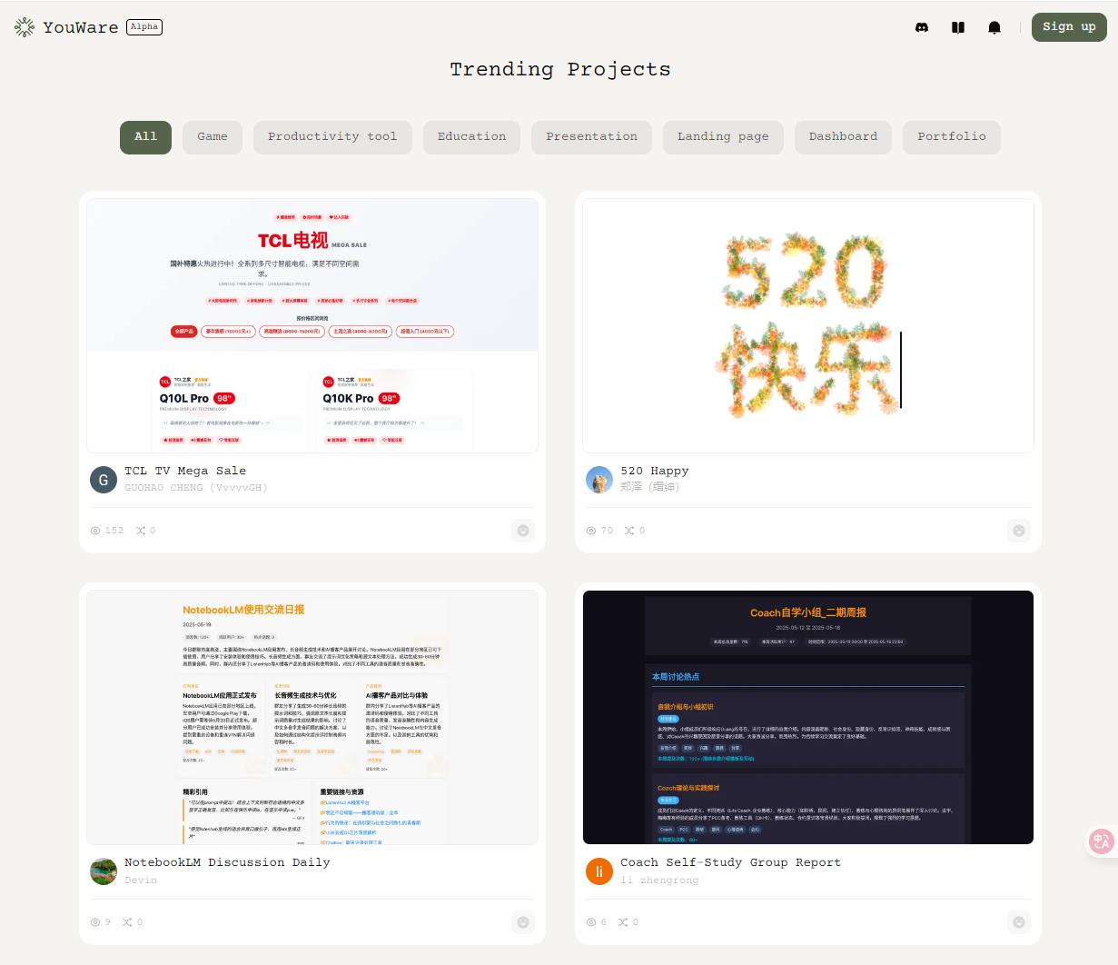
Task: Click the 520 Happy author avatar
Action: click(599, 480)
